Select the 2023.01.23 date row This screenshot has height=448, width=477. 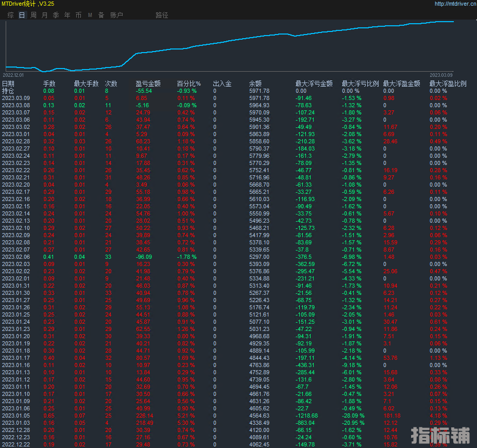point(16,329)
